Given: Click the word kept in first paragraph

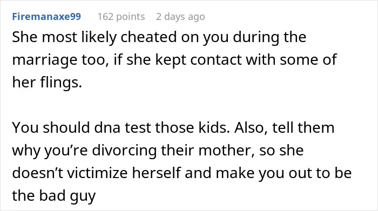Looking at the screenshot, I should click(x=171, y=60).
